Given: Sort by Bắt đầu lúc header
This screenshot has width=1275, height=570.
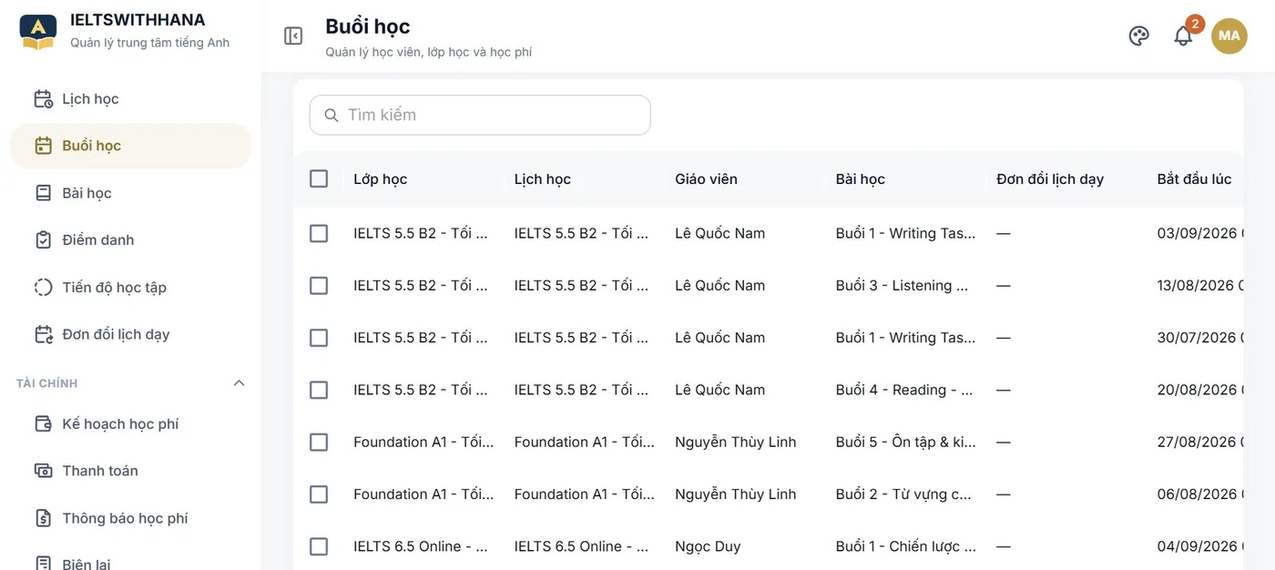Looking at the screenshot, I should [x=1194, y=179].
